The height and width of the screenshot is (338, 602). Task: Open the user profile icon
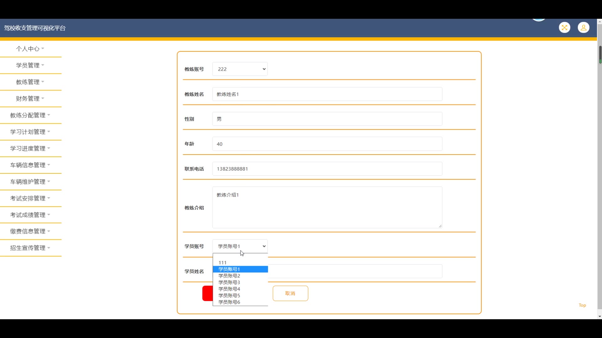tap(584, 28)
